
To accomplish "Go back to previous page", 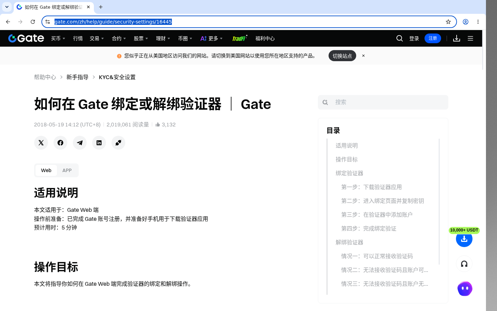I will [x=8, y=22].
